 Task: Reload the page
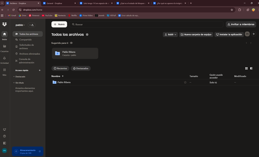(x=13, y=10)
